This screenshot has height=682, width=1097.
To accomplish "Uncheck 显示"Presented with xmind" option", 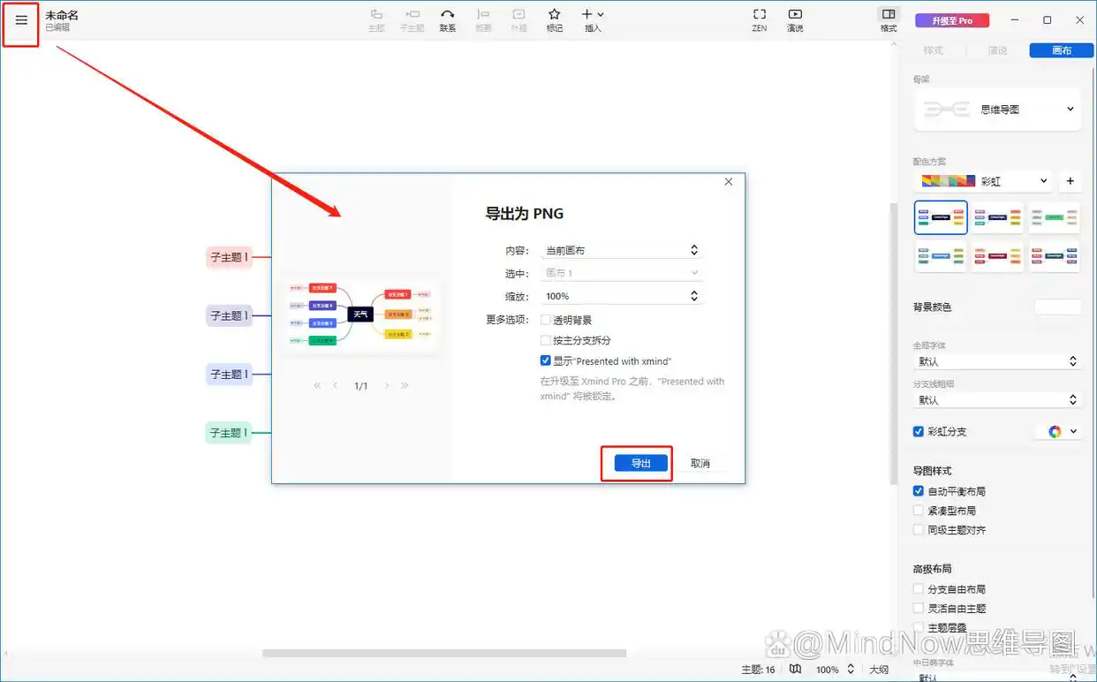I will pos(546,360).
